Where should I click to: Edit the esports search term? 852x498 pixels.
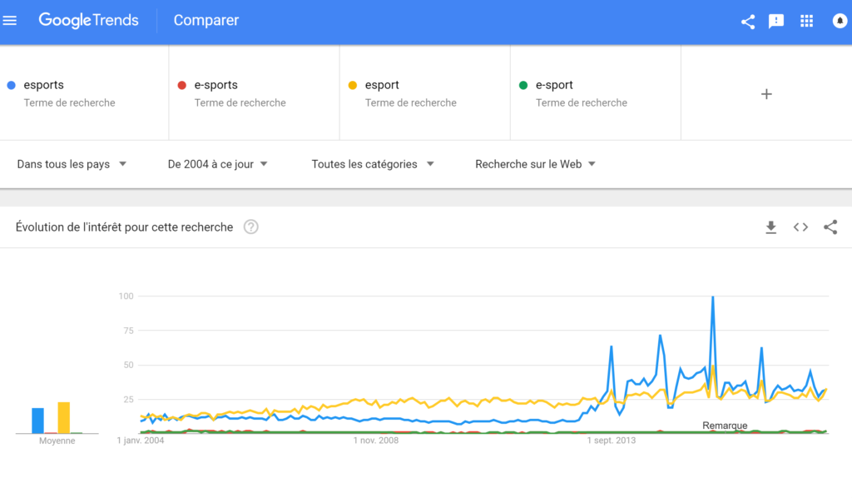84,93
